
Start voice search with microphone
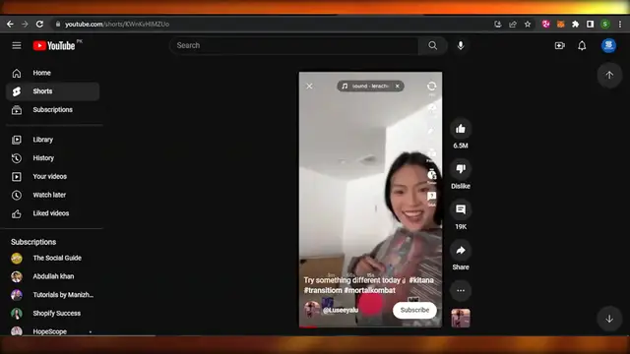pos(461,45)
